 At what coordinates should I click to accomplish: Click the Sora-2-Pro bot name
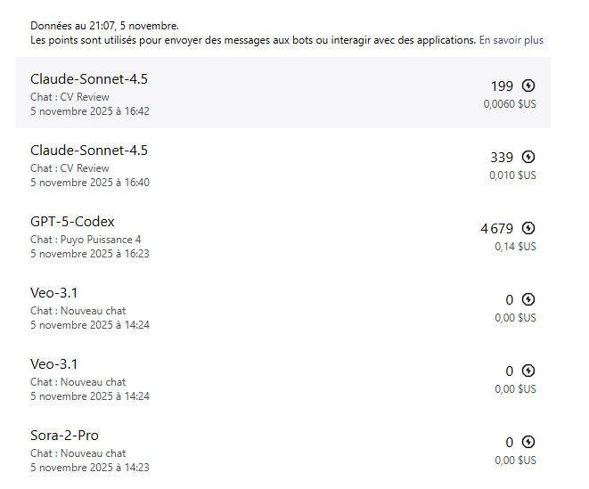pos(64,436)
